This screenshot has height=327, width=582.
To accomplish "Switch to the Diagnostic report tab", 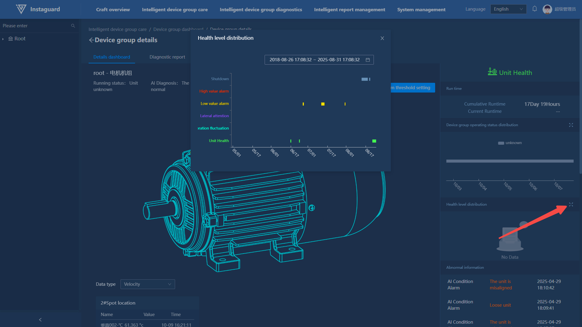I will point(167,57).
